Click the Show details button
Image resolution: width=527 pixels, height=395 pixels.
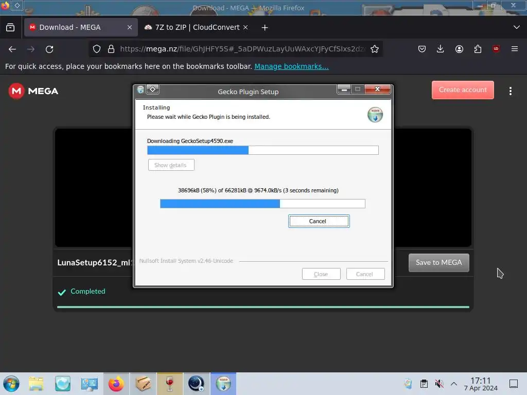tap(171, 165)
